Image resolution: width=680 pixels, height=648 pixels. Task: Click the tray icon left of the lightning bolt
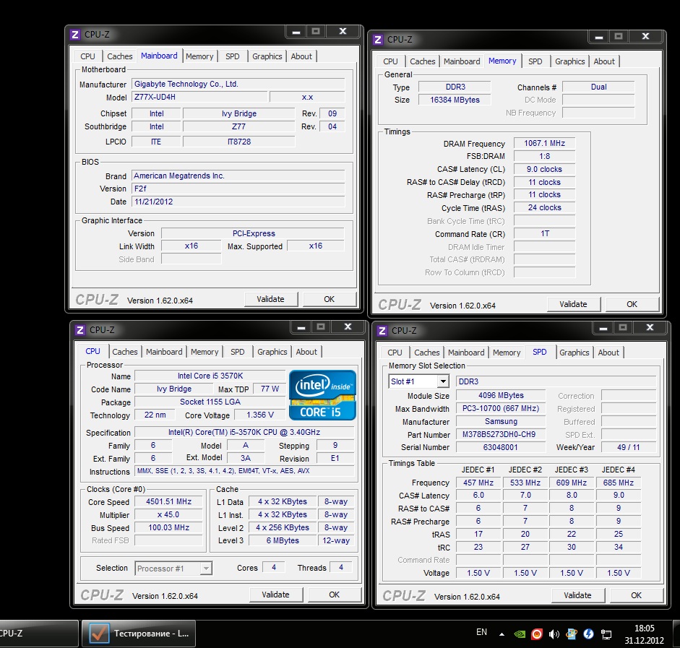click(572, 634)
